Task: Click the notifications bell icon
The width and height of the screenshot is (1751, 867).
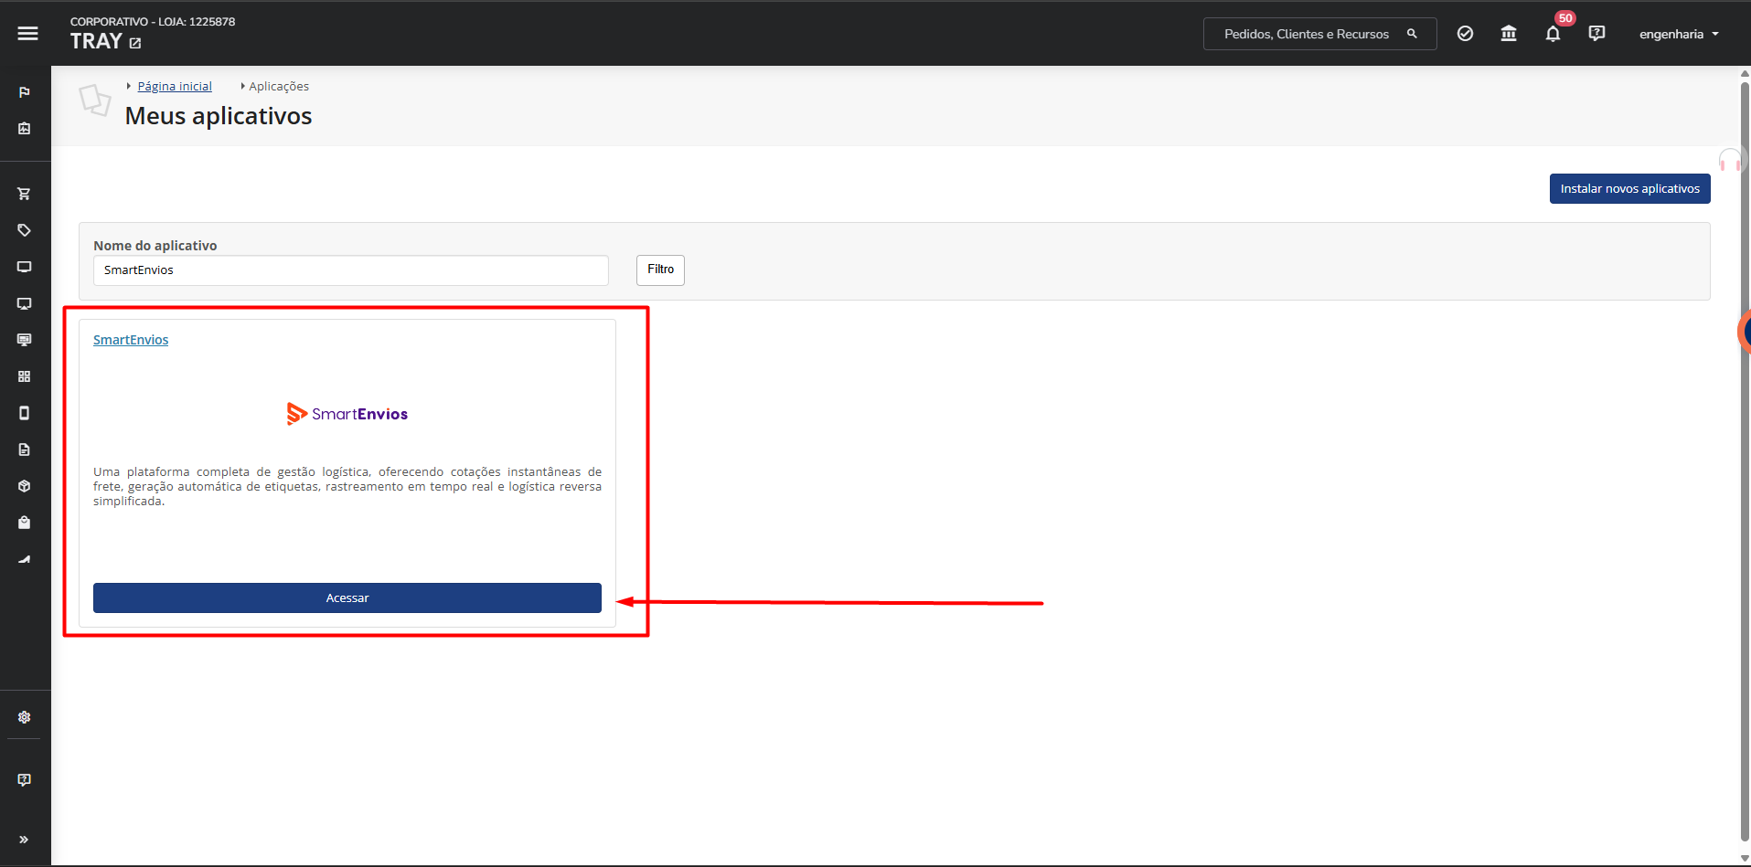Action: 1553,34
